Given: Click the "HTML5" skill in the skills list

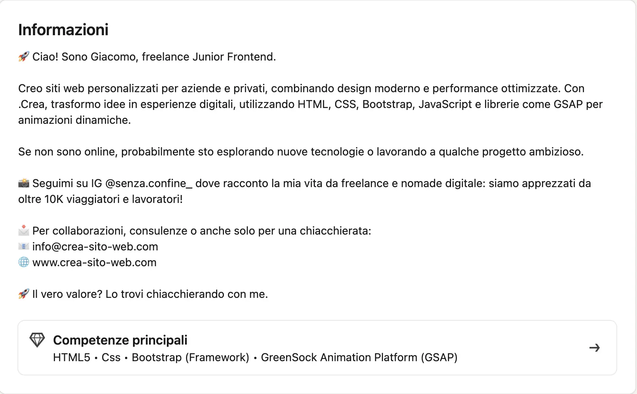Looking at the screenshot, I should point(72,357).
